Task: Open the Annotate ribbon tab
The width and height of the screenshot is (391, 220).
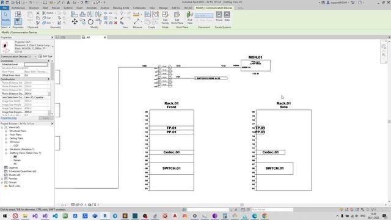Action: click(91, 8)
